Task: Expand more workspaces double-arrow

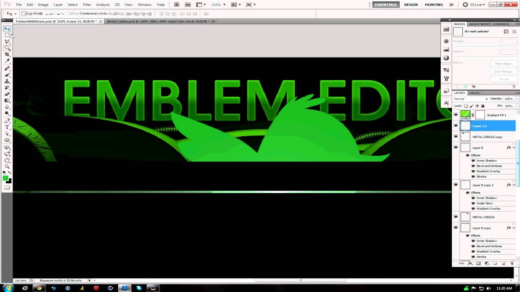Action: (x=451, y=4)
